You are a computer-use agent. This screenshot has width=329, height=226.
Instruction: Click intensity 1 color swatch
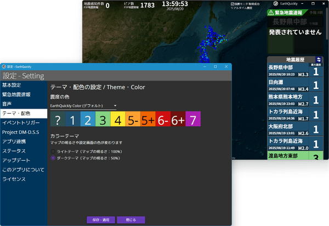click(73, 119)
